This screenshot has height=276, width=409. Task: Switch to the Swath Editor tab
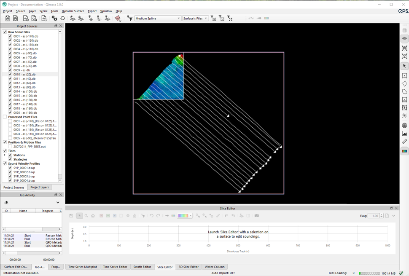(142, 267)
